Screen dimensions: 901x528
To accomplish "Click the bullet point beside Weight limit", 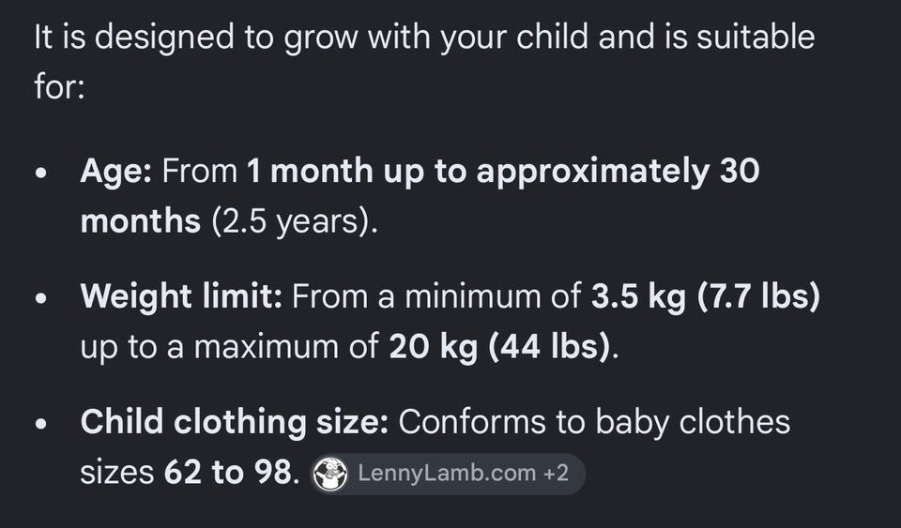I will click(40, 298).
